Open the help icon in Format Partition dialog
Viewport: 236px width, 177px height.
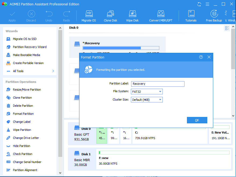(x=201, y=57)
